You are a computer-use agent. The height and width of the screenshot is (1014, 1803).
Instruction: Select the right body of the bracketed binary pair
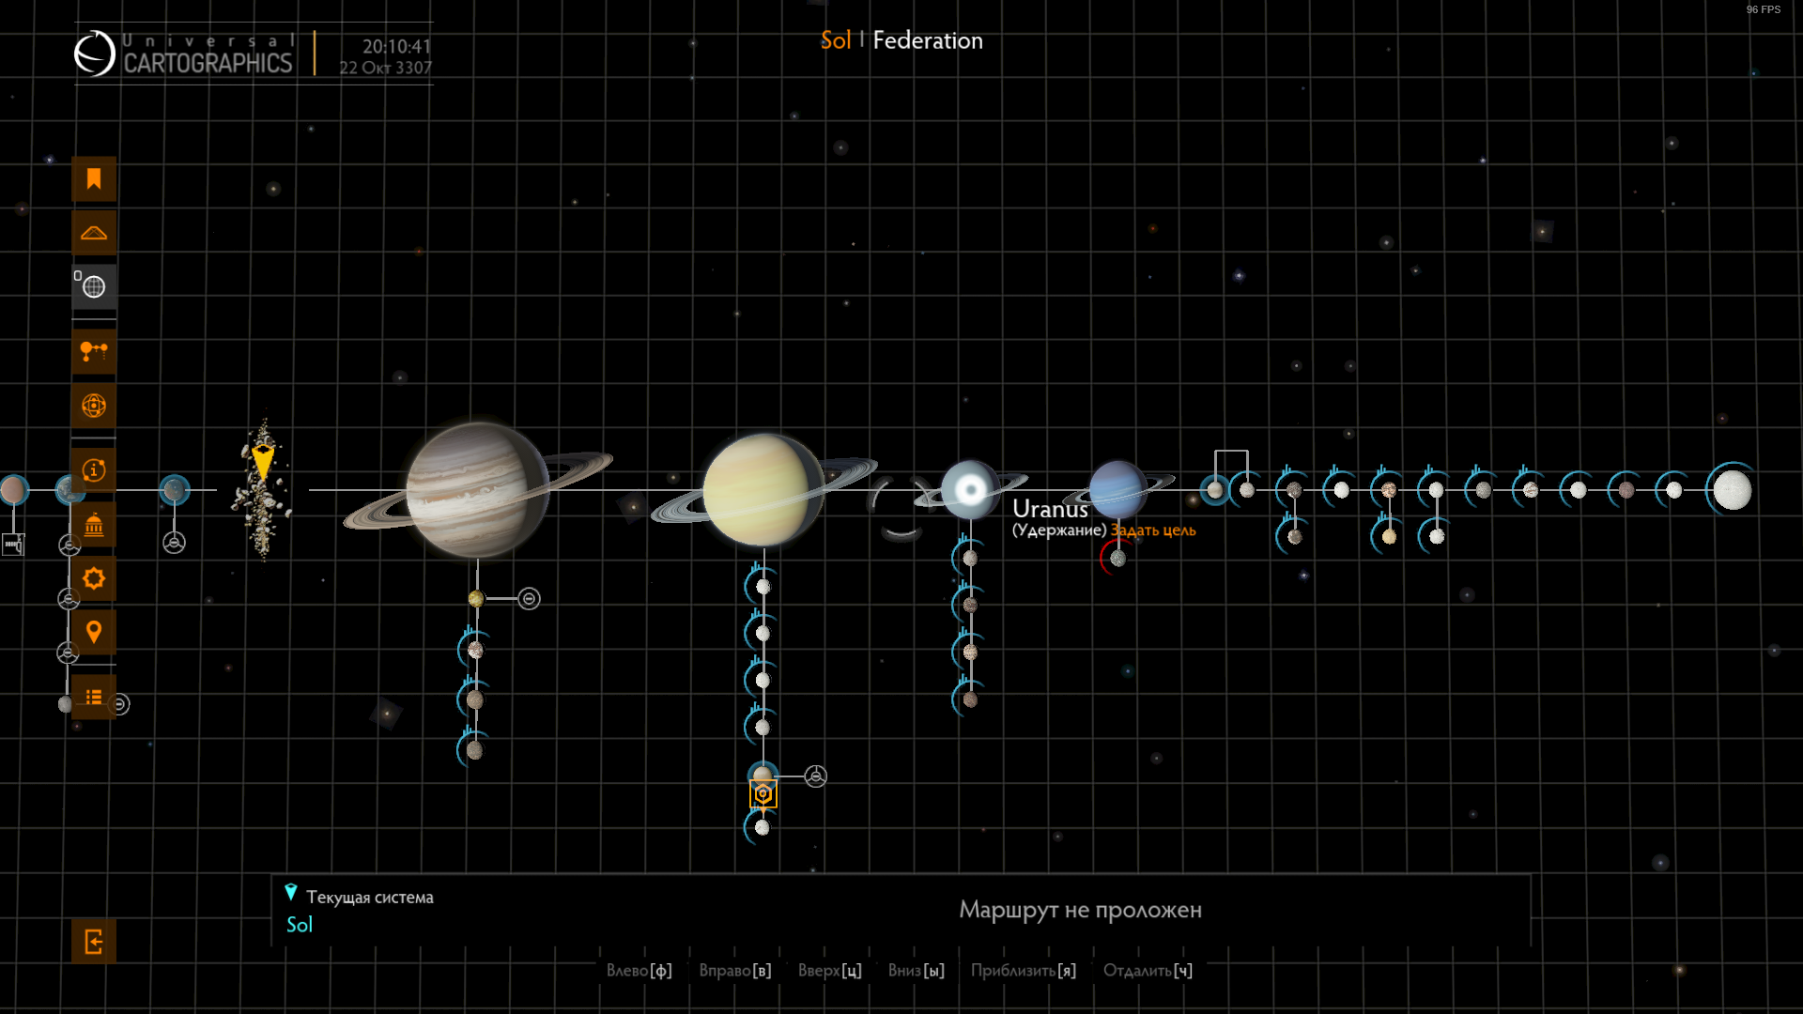point(1247,490)
